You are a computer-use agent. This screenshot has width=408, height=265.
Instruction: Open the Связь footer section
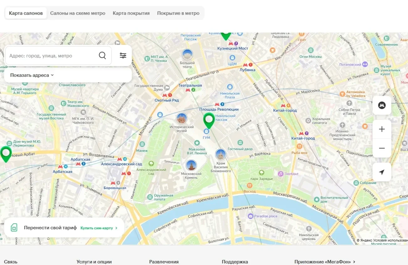pos(11,262)
